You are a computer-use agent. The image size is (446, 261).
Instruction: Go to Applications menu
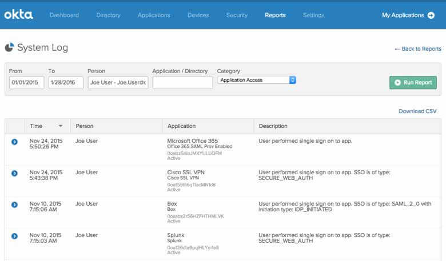[154, 15]
